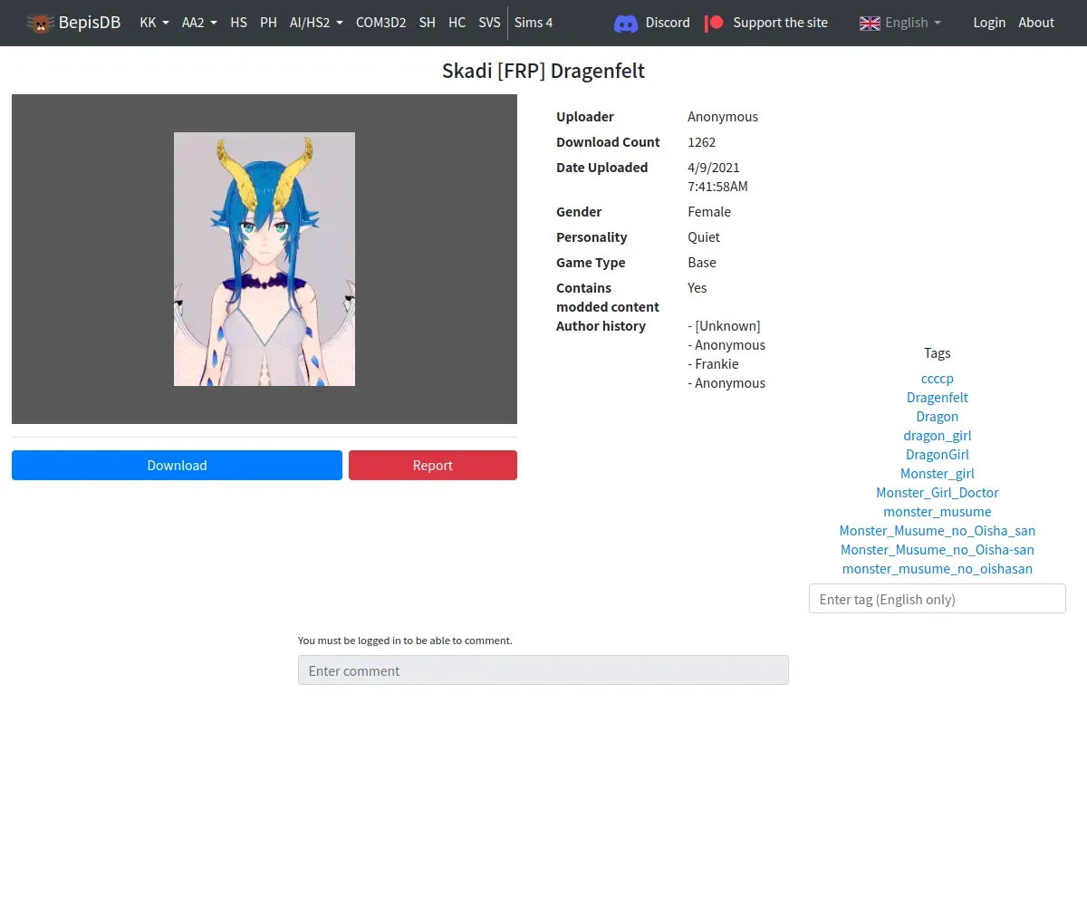Click the blue Download button
Image resolution: width=1087 pixels, height=906 pixels.
click(x=177, y=465)
